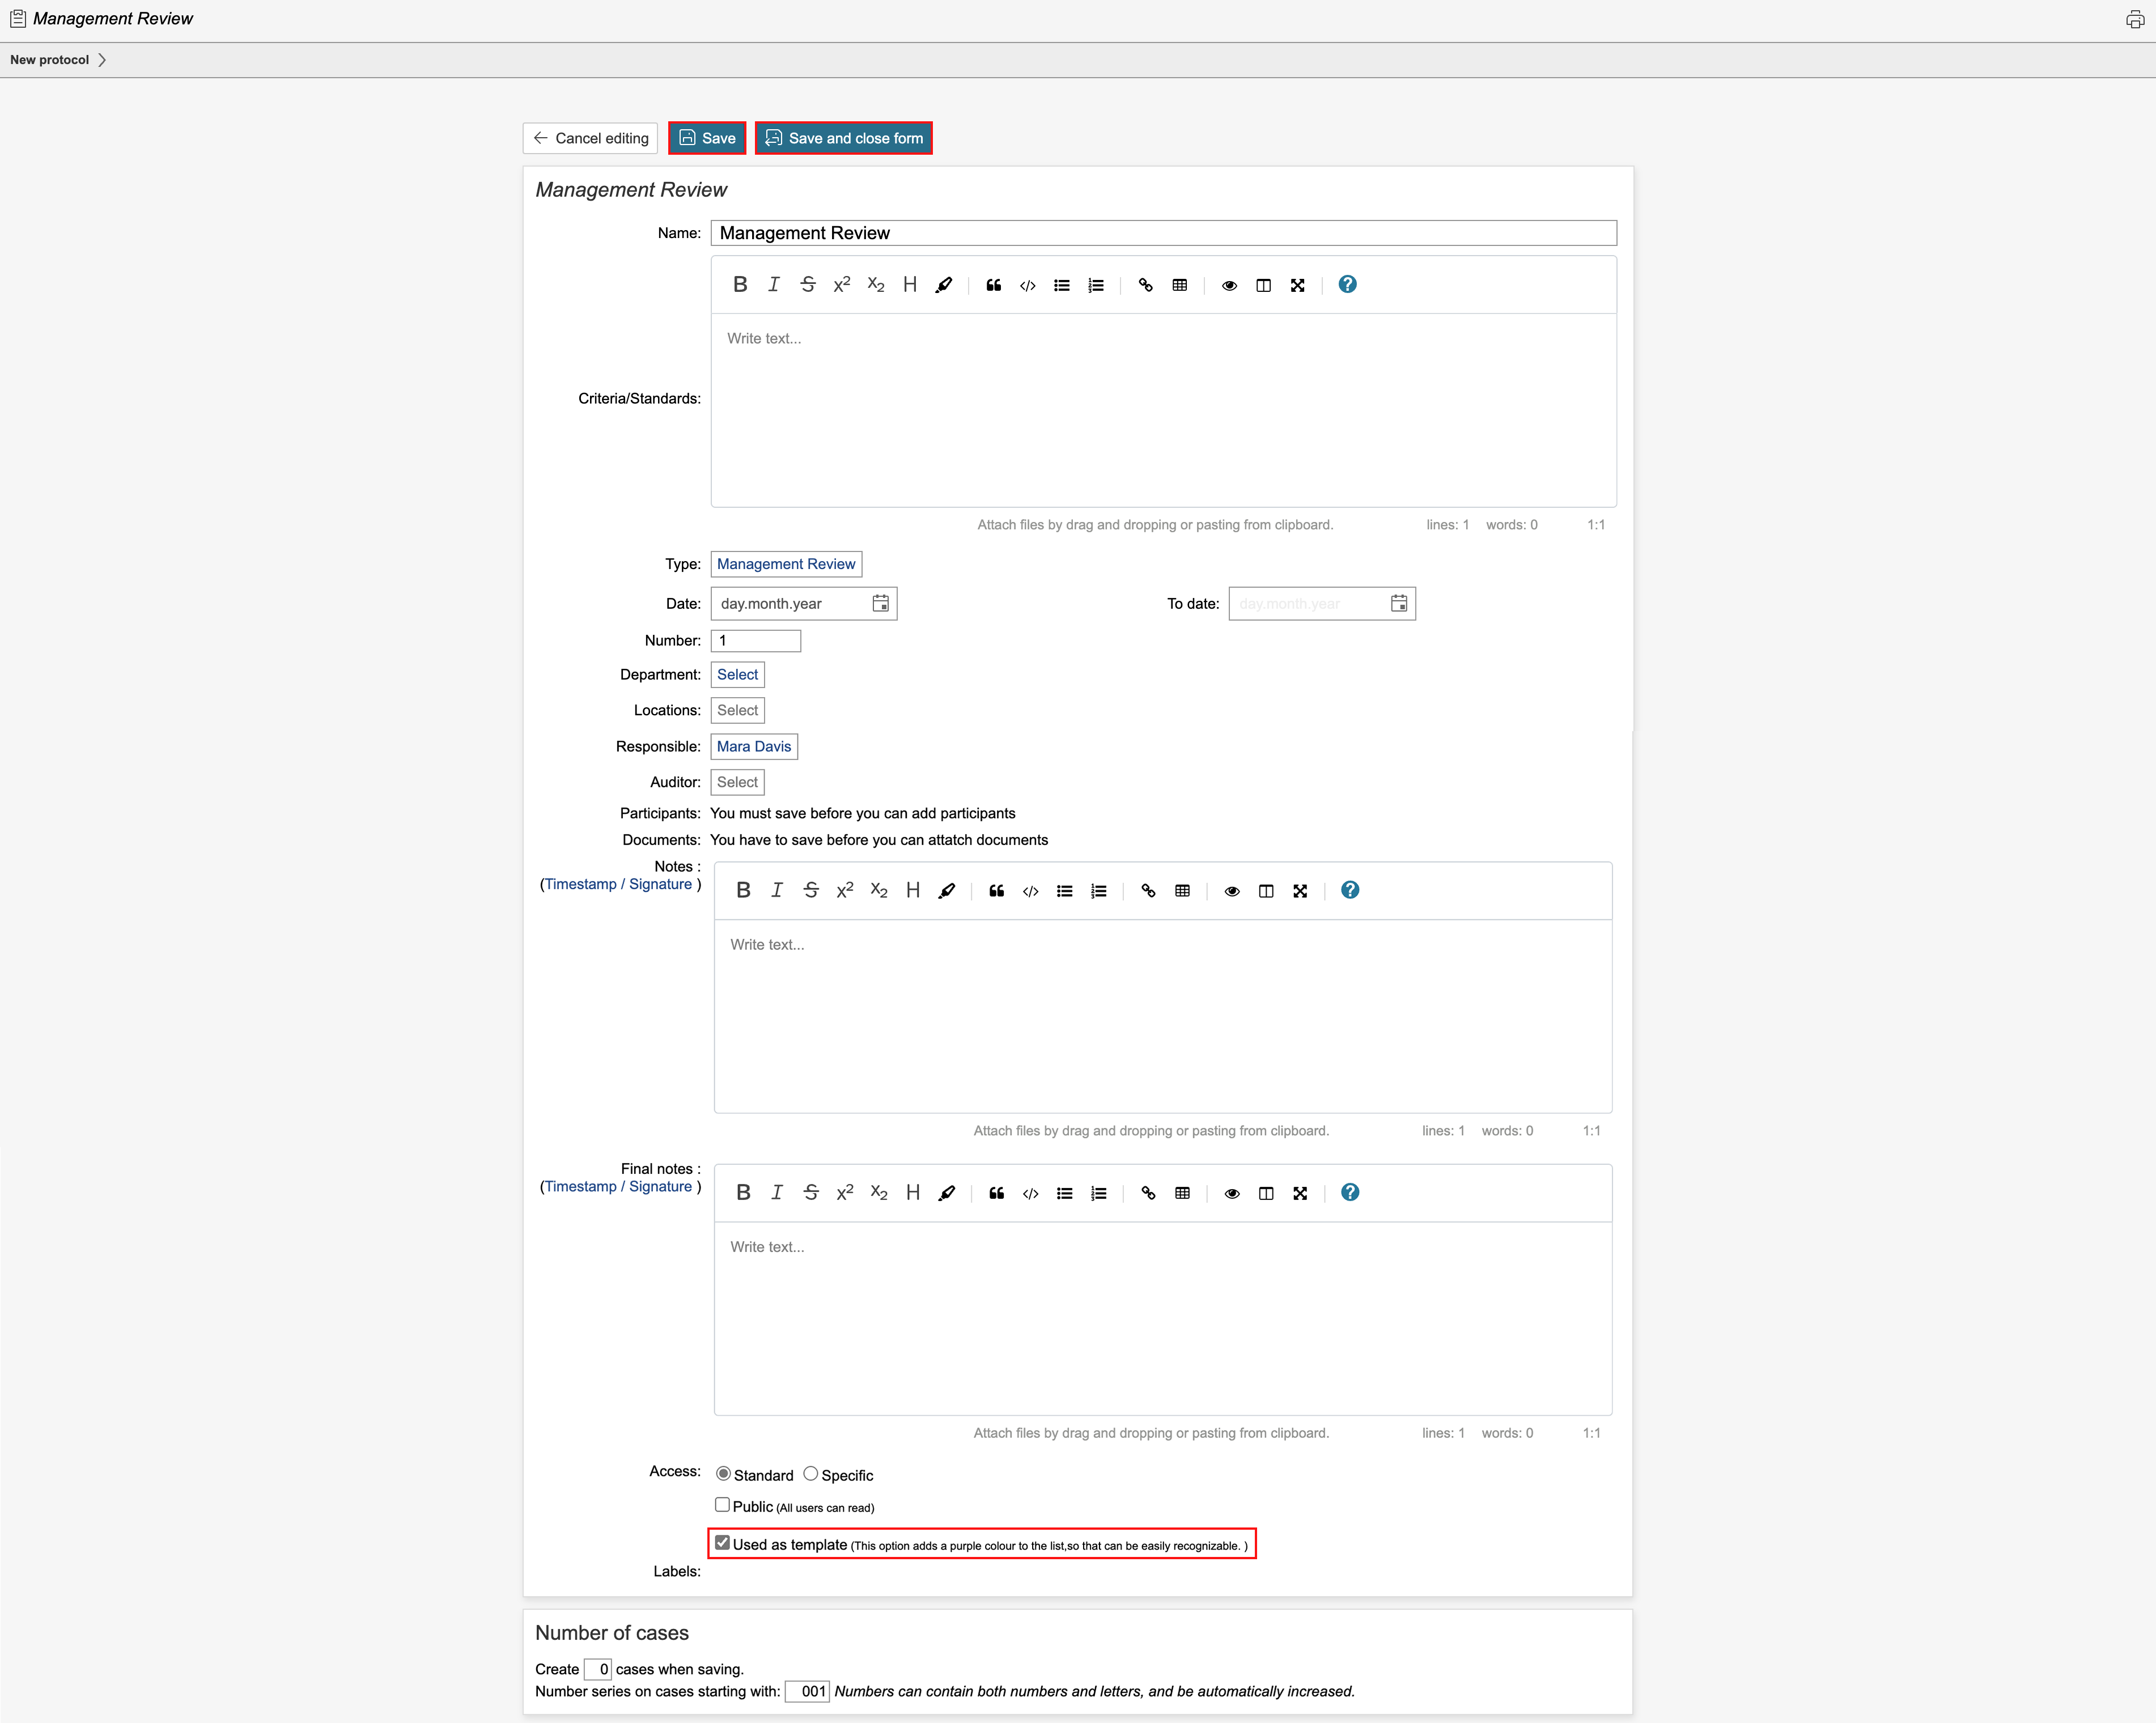Insert link in Notes editor toolbar
The image size is (2156, 1723).
1148,891
